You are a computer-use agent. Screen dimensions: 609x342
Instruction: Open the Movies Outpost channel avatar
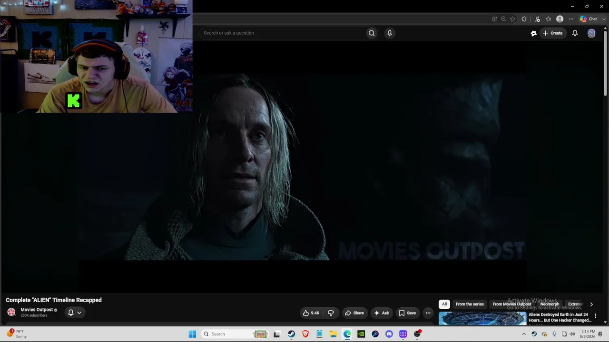pyautogui.click(x=11, y=312)
